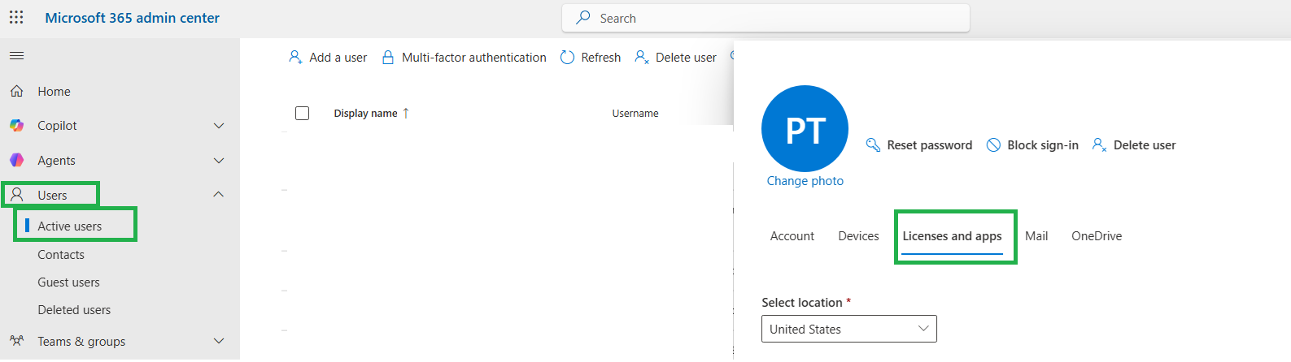Click the Users label in sidebar
1291x362 pixels.
point(52,195)
